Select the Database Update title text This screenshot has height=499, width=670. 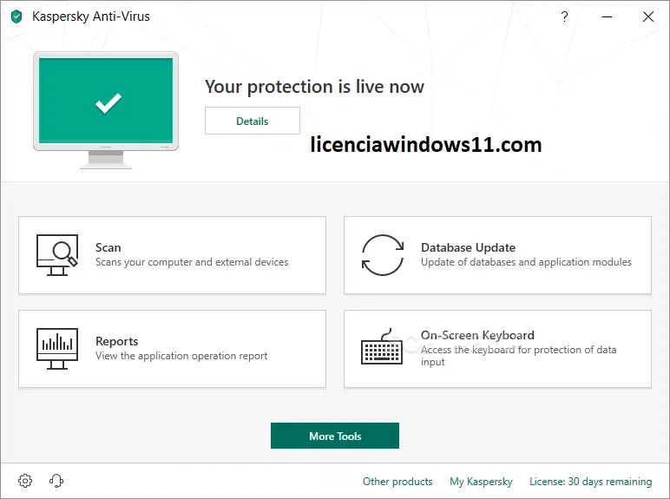coord(469,247)
